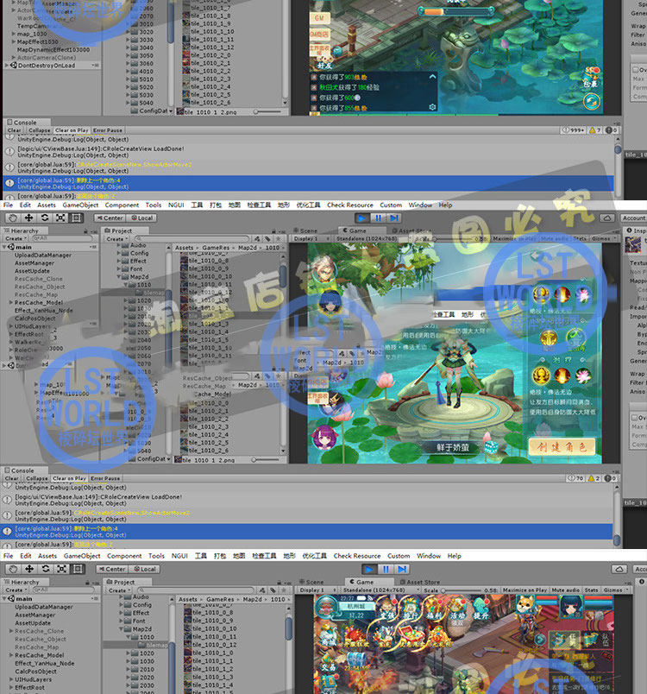
Task: Open Check Resource menu in middle editor
Action: point(350,205)
